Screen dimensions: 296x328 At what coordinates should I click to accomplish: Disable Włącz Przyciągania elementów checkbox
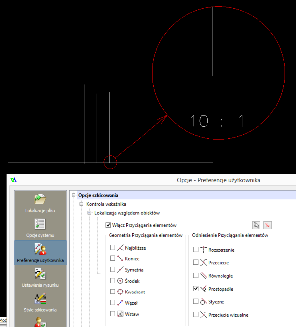click(108, 225)
